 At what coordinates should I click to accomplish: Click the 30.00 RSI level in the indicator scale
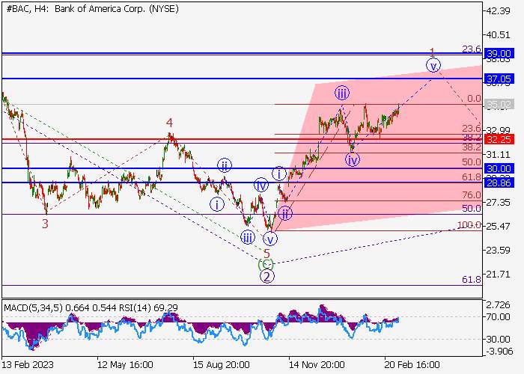498,340
